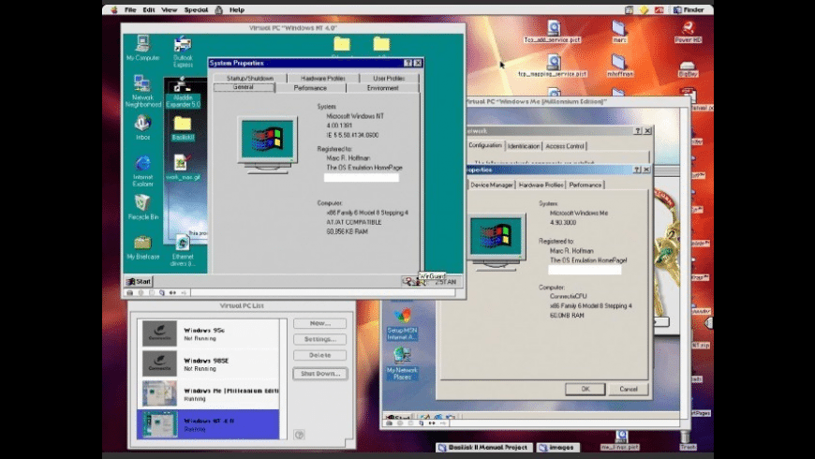Click the New... button in Virtual PC List
The image size is (815, 459).
(x=319, y=323)
